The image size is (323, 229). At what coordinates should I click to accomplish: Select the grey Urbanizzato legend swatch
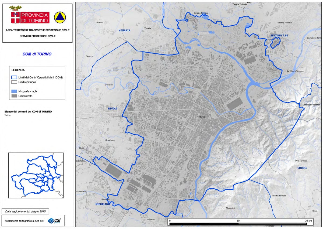coord(14,96)
